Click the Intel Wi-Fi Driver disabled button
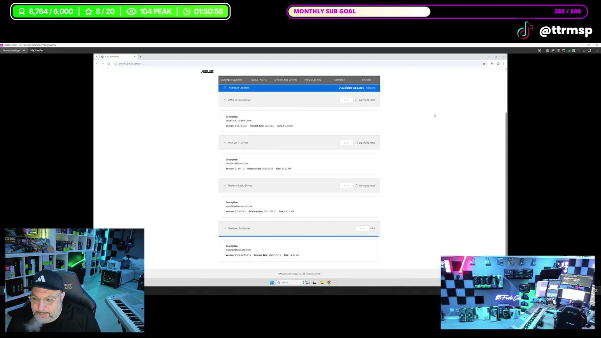The image size is (601, 338). (346, 143)
